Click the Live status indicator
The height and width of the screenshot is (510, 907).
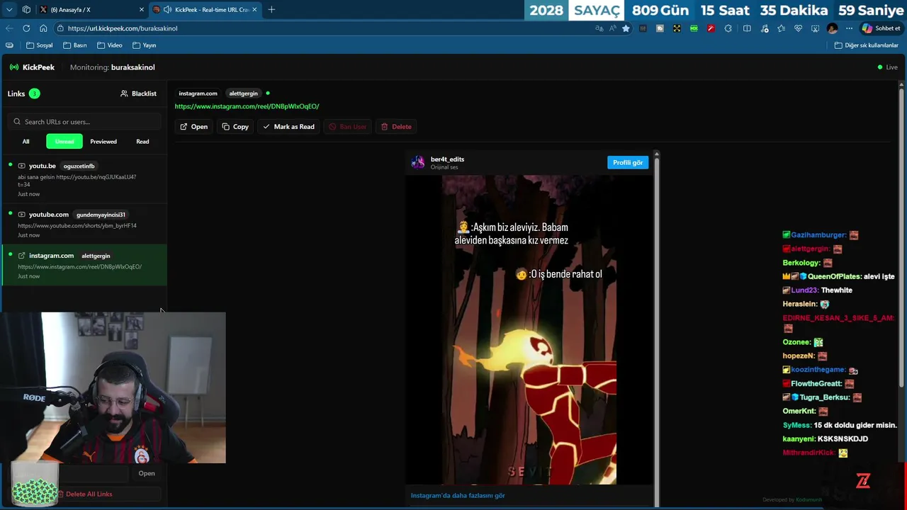(887, 67)
